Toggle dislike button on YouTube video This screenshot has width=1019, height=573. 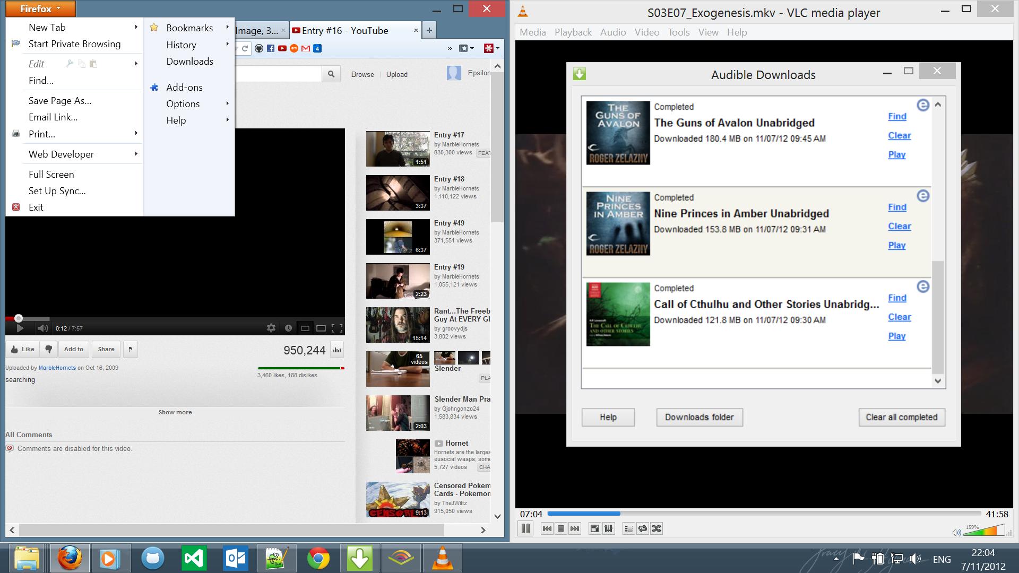click(48, 349)
